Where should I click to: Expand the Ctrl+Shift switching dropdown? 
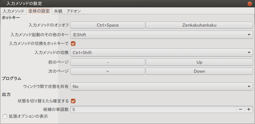(x=161, y=52)
